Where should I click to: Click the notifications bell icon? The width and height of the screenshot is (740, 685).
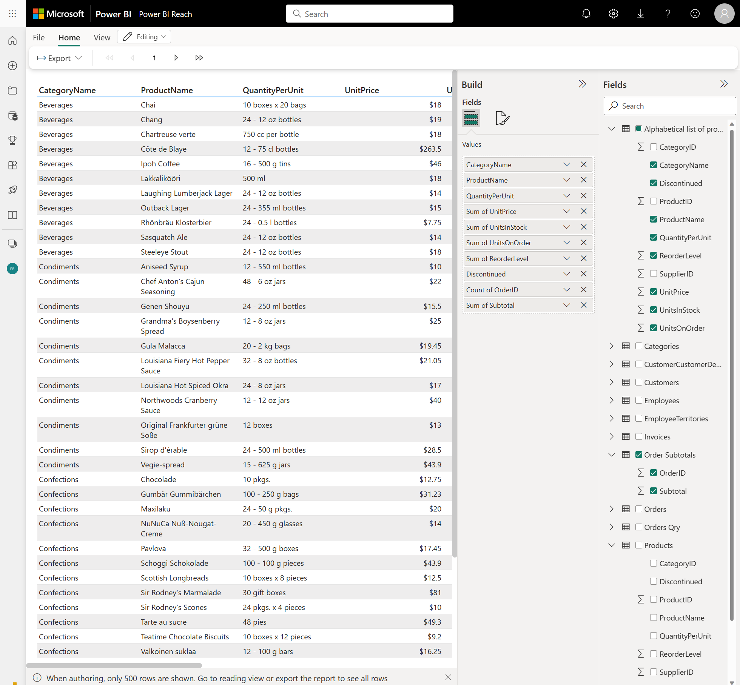[586, 13]
